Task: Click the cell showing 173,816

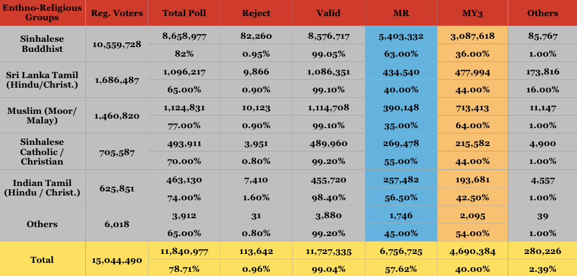Action: point(543,72)
